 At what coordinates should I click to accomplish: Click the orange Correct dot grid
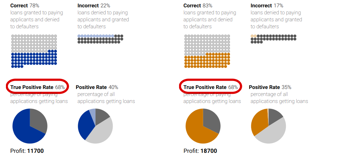tap(207, 51)
